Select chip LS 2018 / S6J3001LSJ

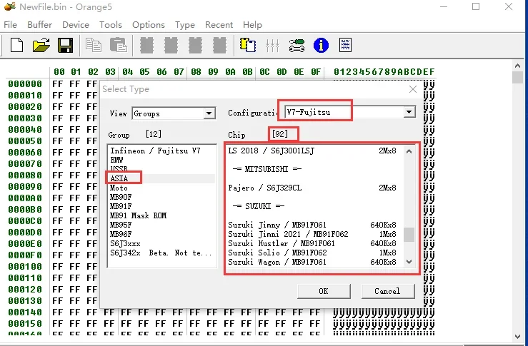(x=312, y=151)
